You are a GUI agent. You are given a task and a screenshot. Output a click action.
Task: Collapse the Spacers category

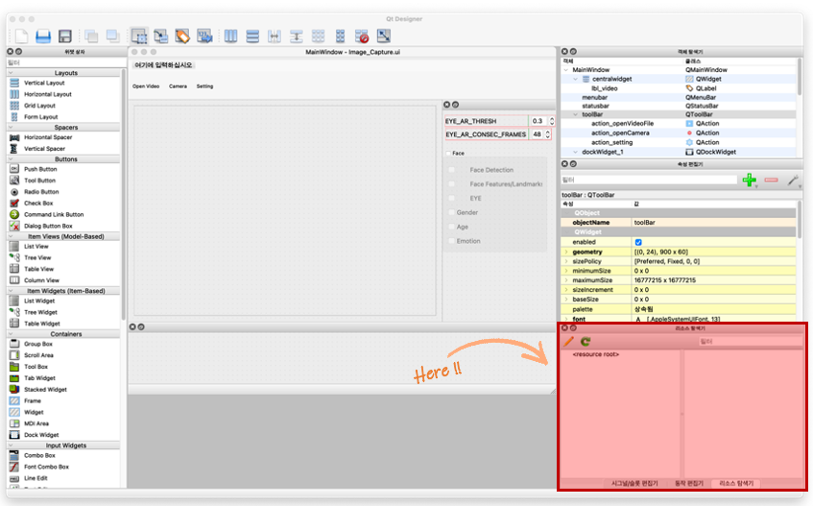coord(11,128)
